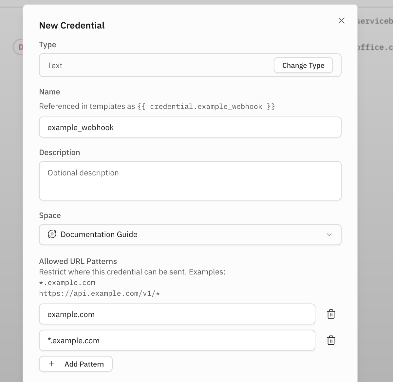
Task: Click the Change Type button
Action: [303, 65]
